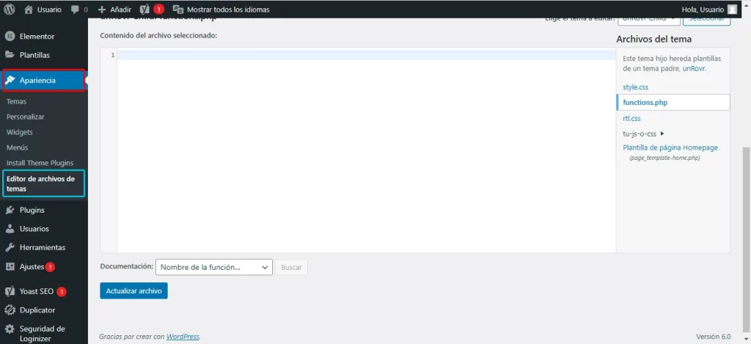Screen dimensions: 751x344
Task: Open the style.css file
Action: pyautogui.click(x=636, y=87)
